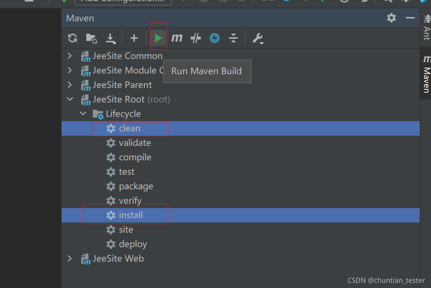Image resolution: width=431 pixels, height=288 pixels.
Task: Select the compile lifecycle phase
Action: pyautogui.click(x=241, y=157)
